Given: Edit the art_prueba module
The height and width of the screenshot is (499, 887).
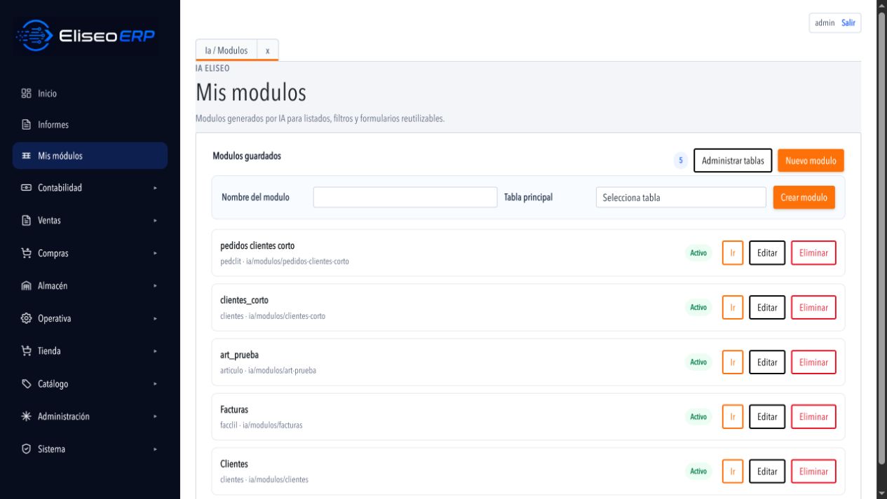Looking at the screenshot, I should 767,362.
